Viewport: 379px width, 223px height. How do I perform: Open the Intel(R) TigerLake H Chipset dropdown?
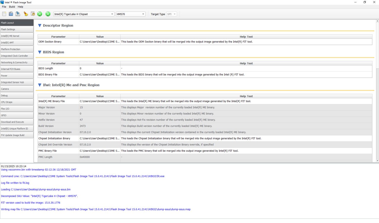click(84, 14)
